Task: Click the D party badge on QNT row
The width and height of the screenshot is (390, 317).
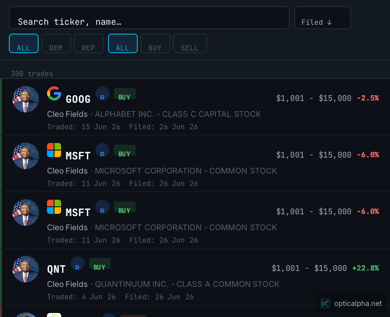Action: [78, 263]
